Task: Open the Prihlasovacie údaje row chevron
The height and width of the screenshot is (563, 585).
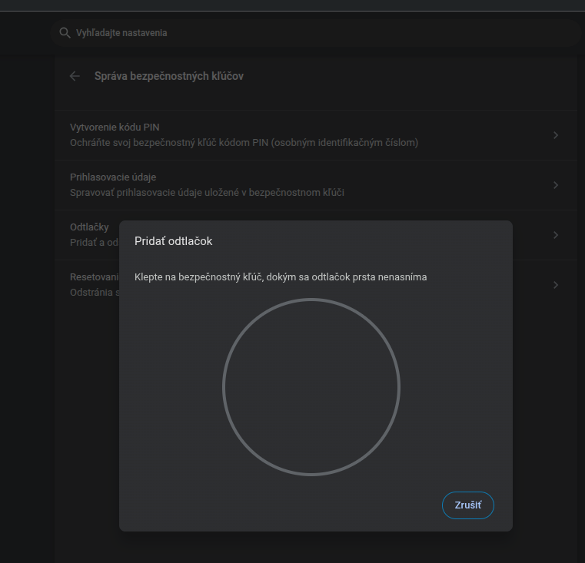Action: (x=556, y=185)
